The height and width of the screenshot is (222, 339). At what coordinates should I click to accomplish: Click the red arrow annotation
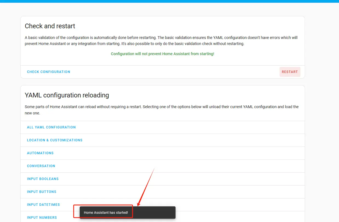click(146, 187)
